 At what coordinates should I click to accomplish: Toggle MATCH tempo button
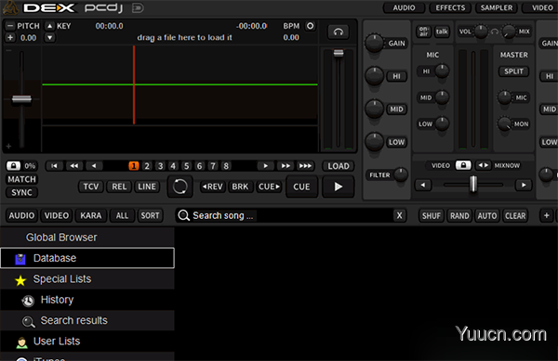point(21,179)
